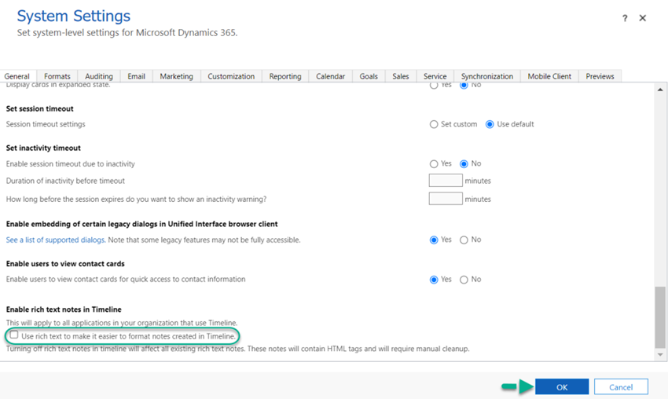Go to the Customization tab
This screenshot has height=399, width=668.
(231, 76)
